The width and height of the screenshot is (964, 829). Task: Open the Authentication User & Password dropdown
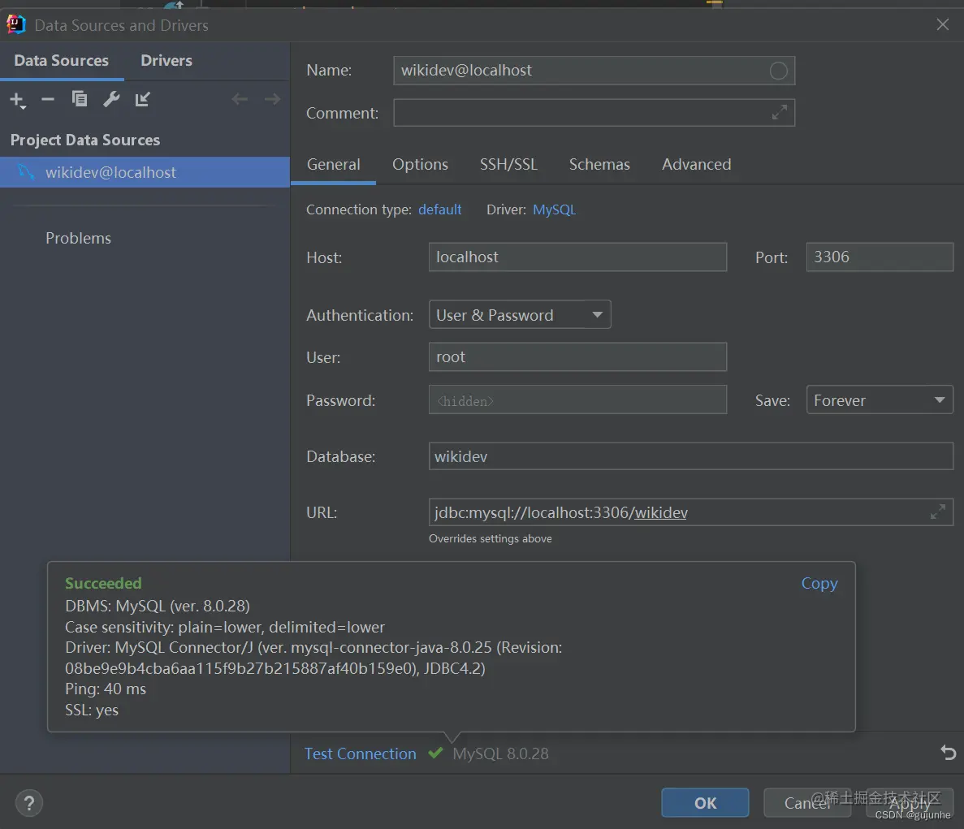coord(520,315)
